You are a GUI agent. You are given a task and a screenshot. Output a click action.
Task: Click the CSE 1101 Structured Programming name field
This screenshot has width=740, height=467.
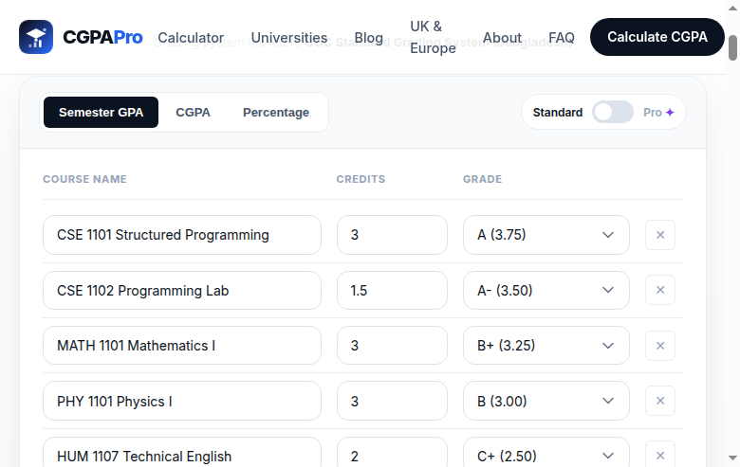pyautogui.click(x=182, y=235)
